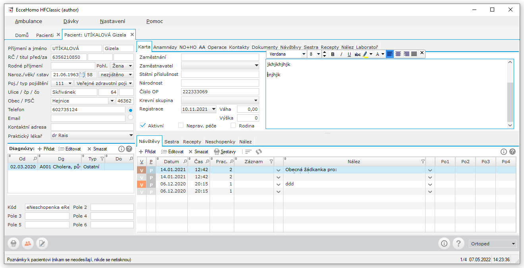Viewport: 524px width, 268px height.
Task: Center the notes text
Action: tap(398, 54)
